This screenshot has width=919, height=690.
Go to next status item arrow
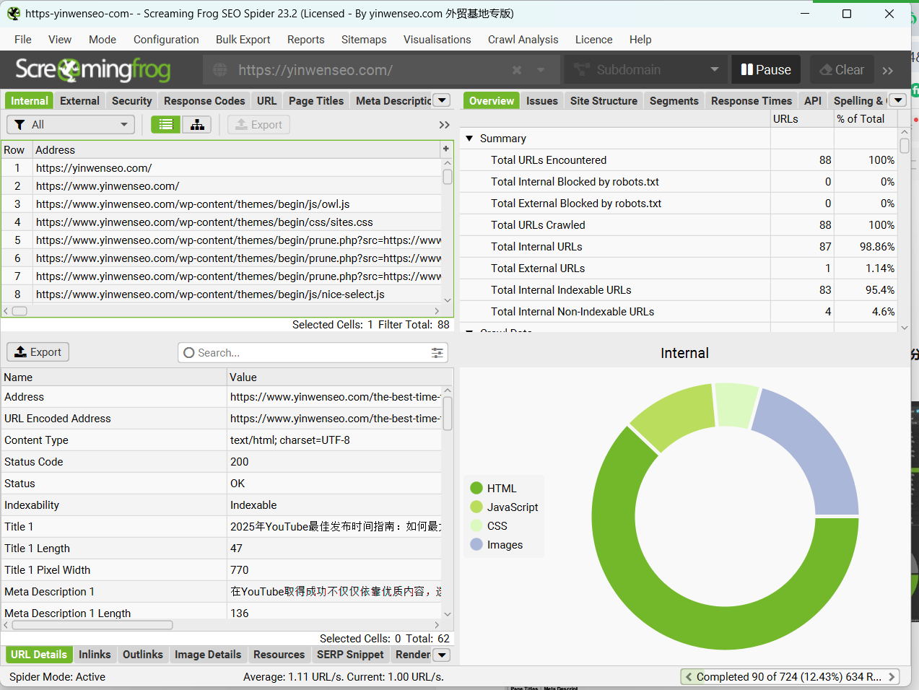(x=892, y=677)
